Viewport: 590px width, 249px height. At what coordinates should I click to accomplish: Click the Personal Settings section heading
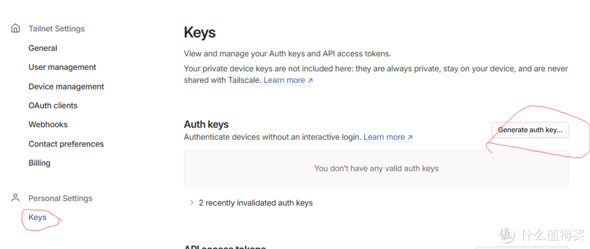(x=60, y=198)
